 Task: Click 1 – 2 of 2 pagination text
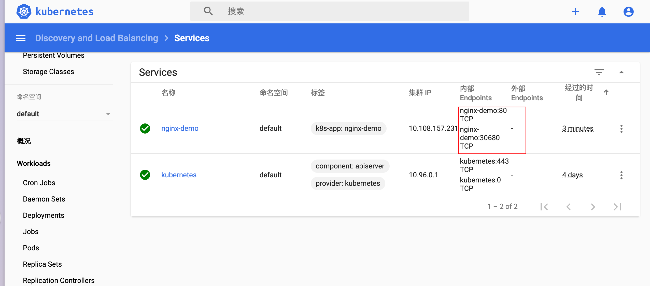click(502, 206)
